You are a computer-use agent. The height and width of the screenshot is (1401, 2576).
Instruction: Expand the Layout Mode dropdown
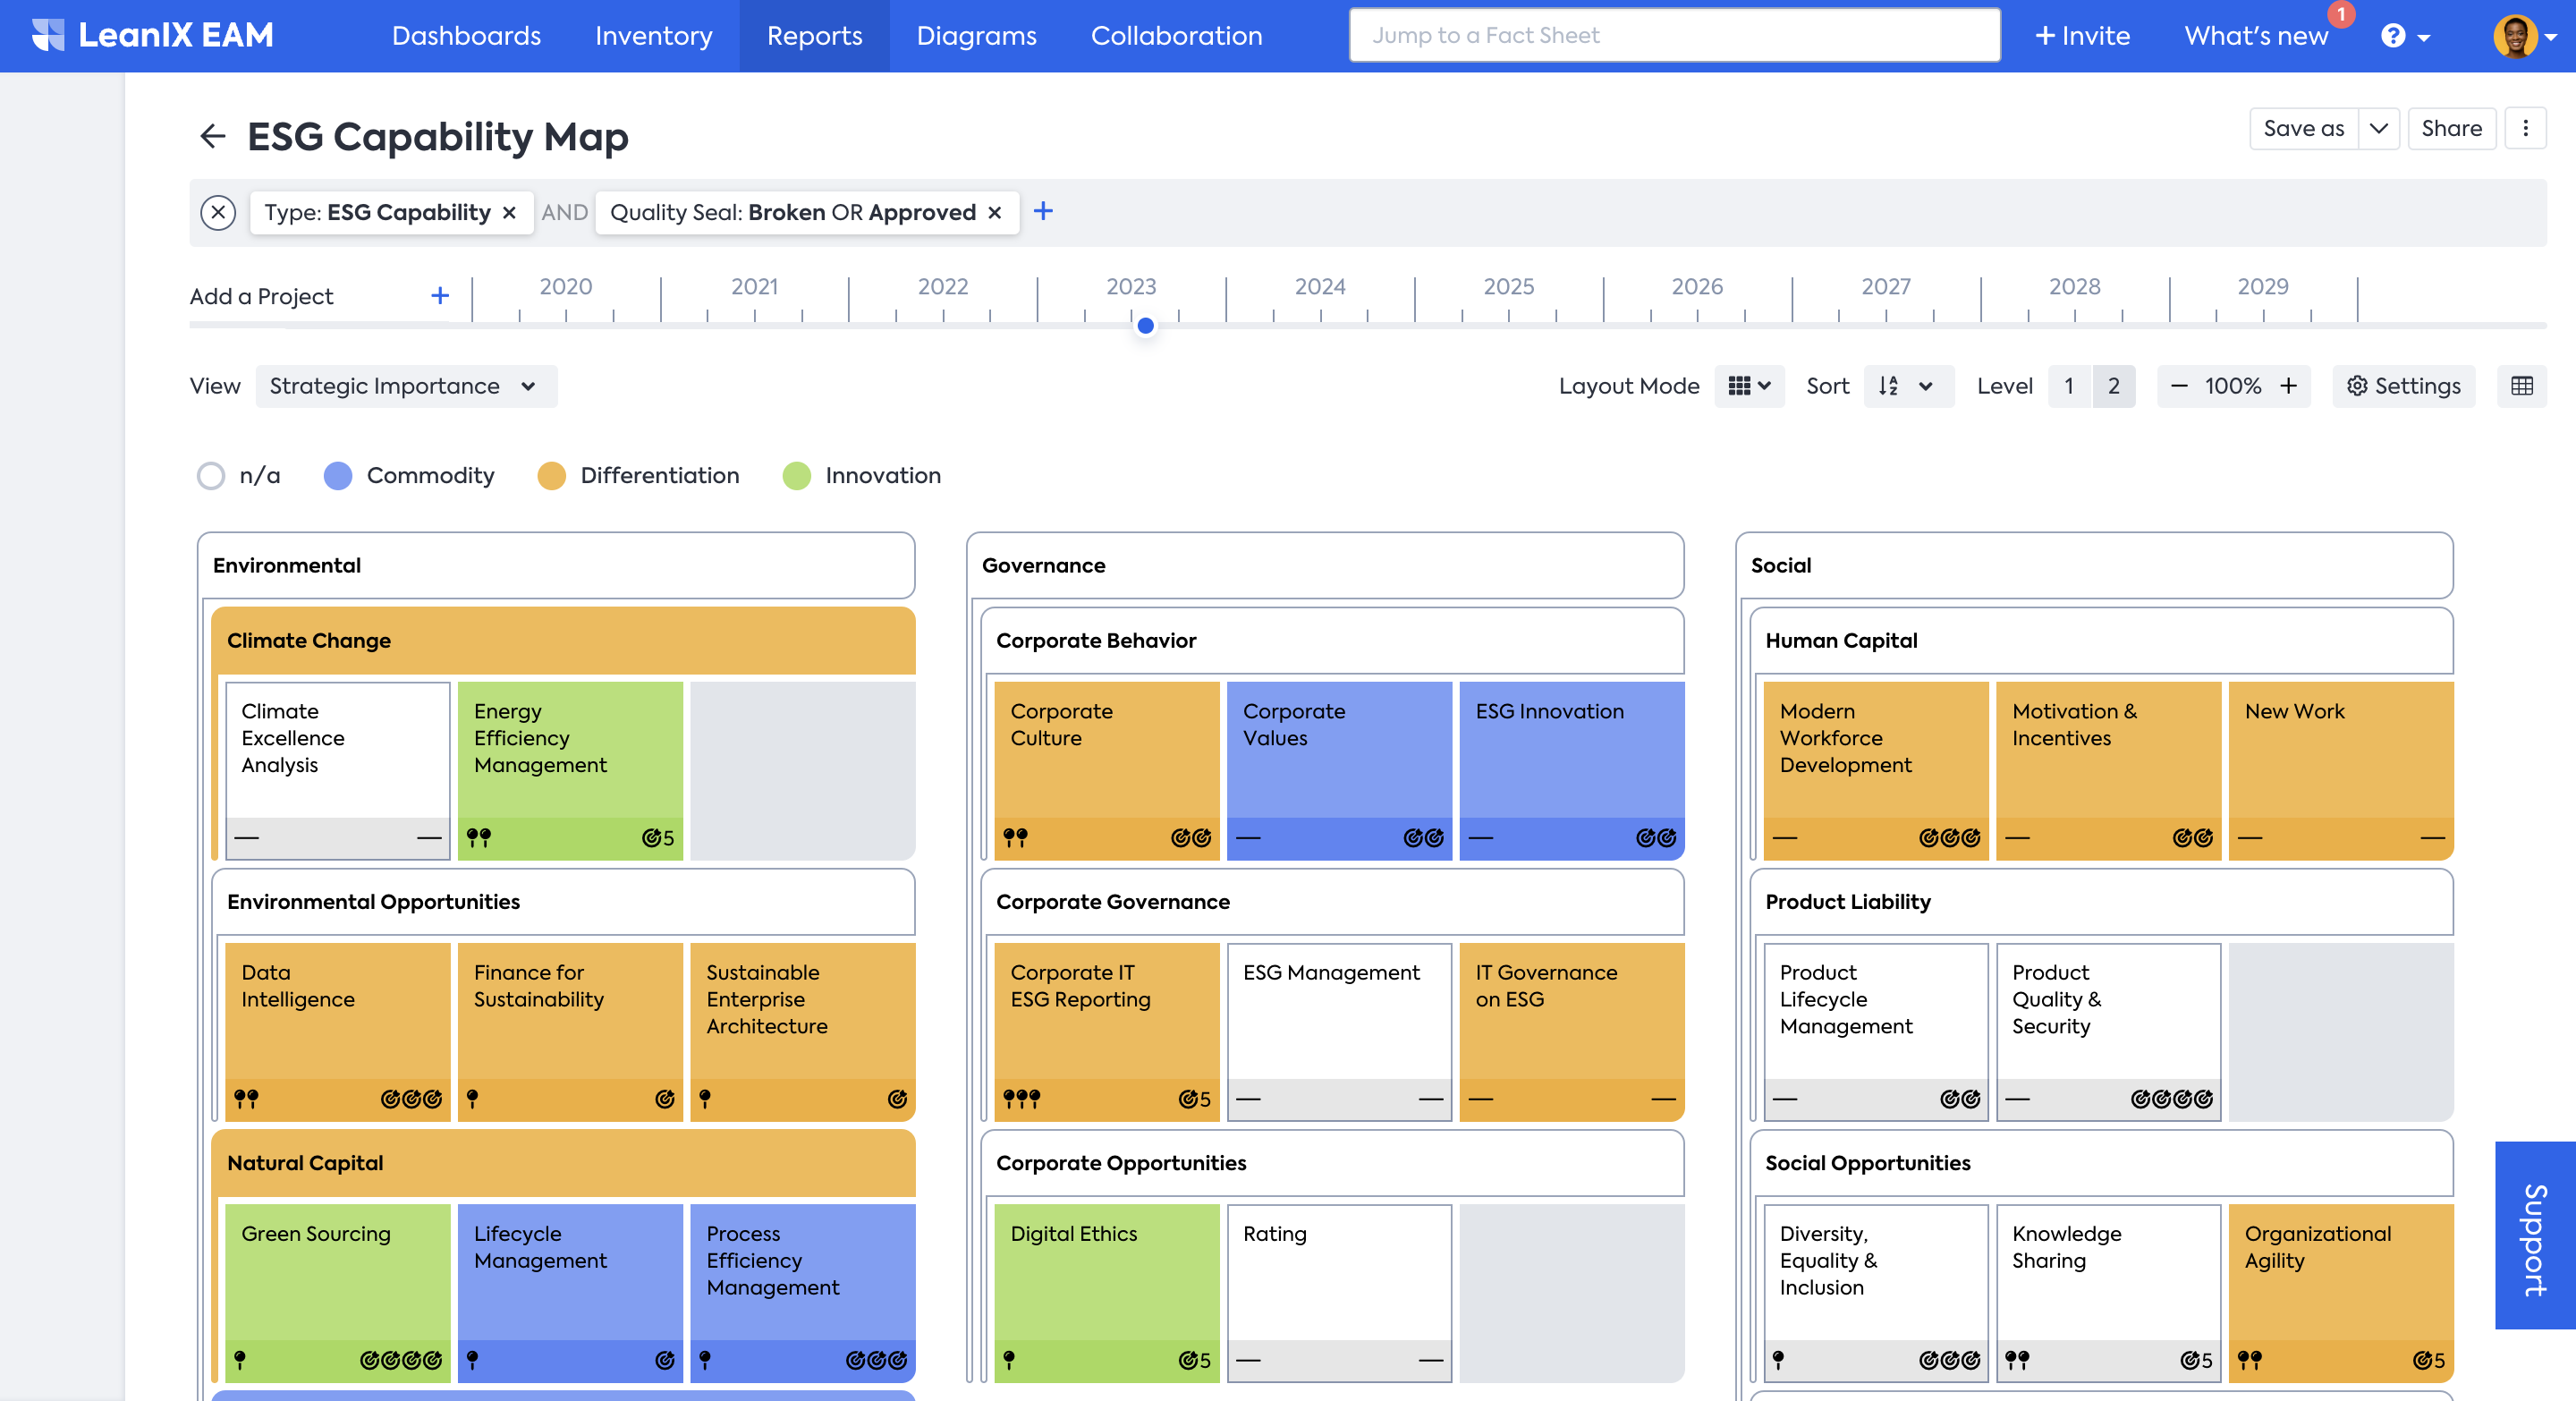click(1749, 386)
